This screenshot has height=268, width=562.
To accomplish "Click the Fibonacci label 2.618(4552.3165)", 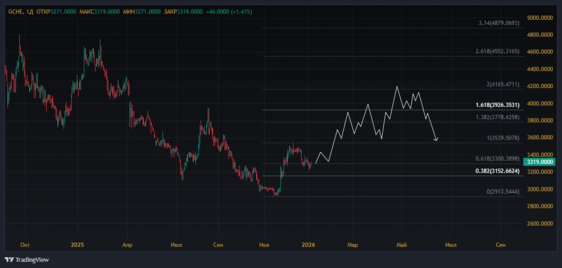I will [x=497, y=52].
